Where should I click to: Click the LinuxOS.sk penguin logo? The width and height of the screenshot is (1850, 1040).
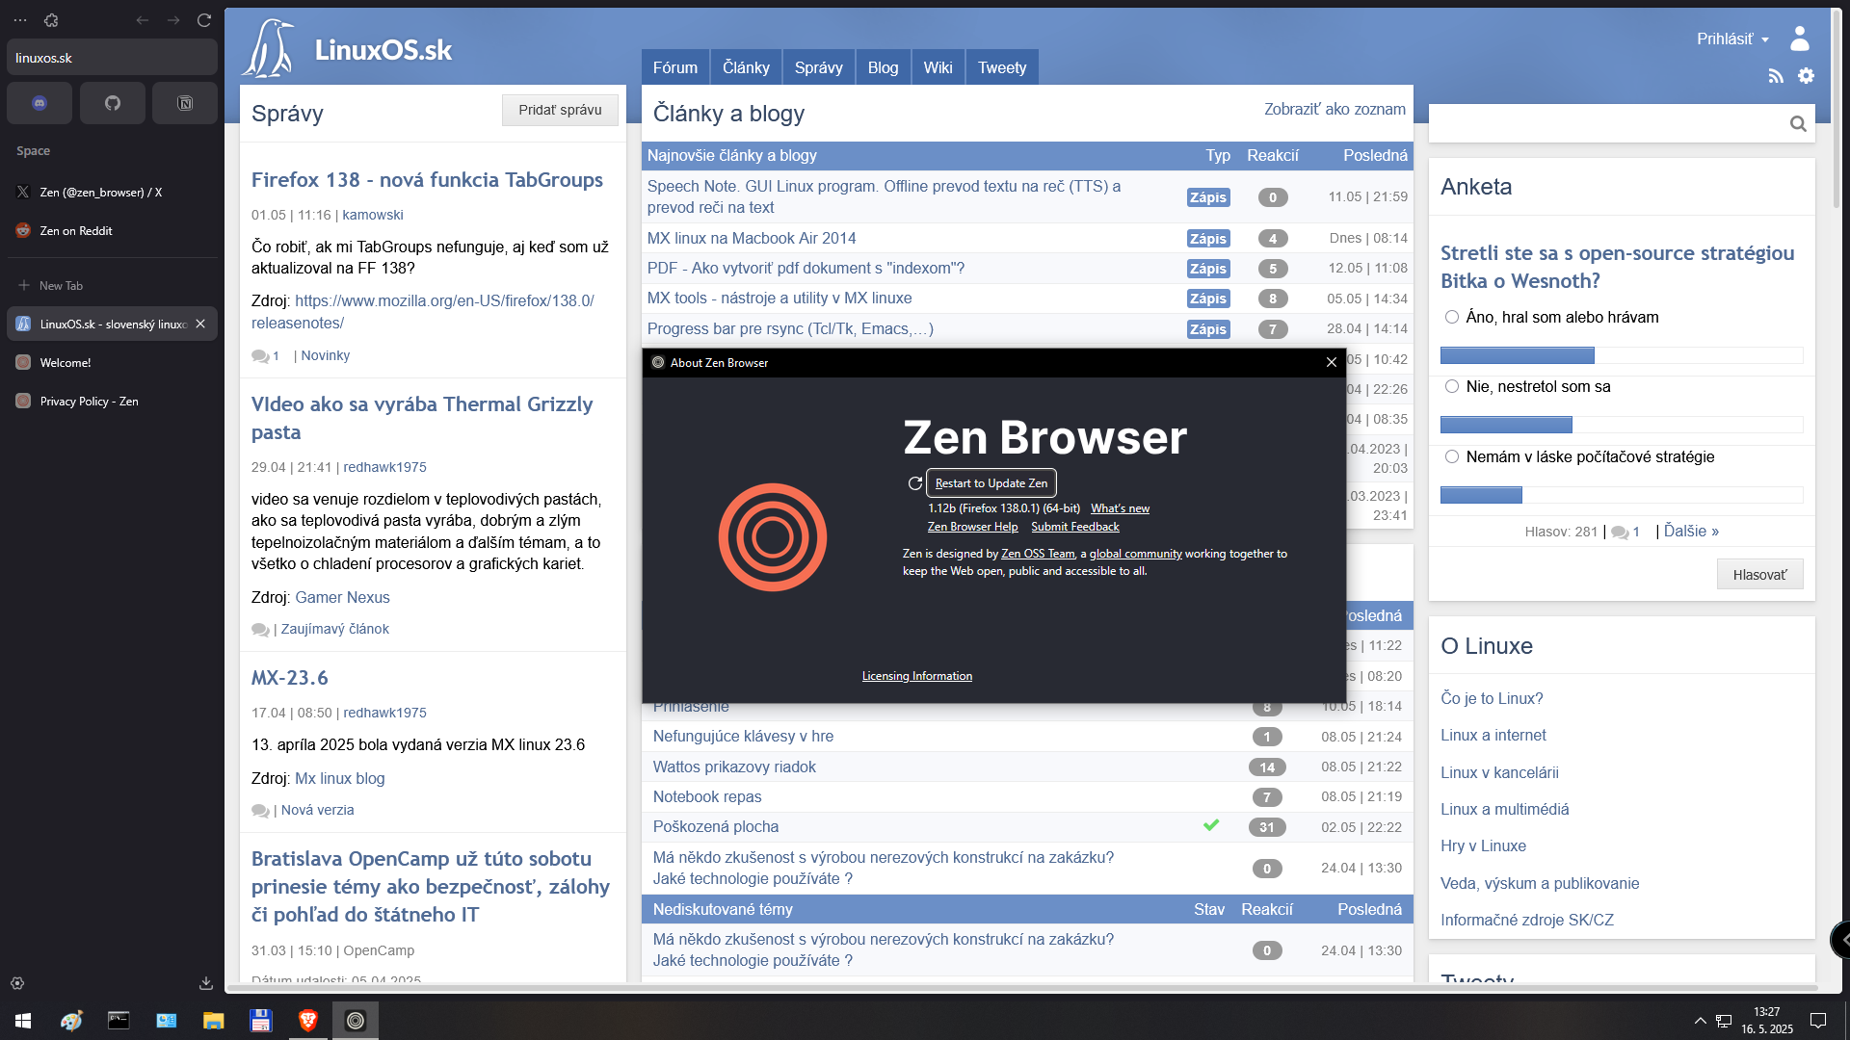pos(269,48)
